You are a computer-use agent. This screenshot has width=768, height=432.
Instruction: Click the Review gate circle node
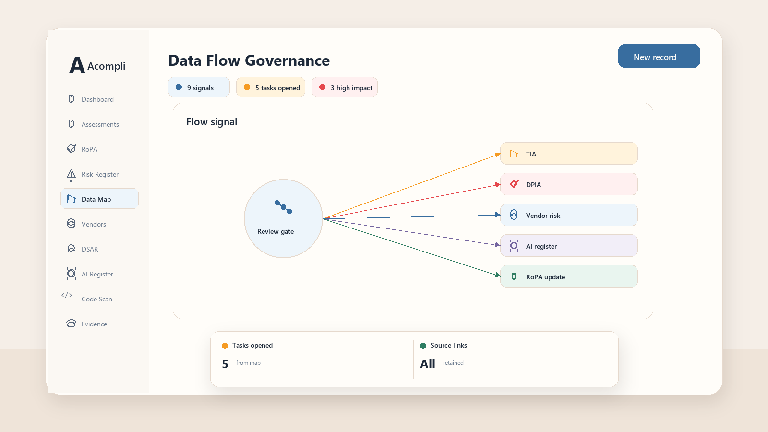[283, 219]
